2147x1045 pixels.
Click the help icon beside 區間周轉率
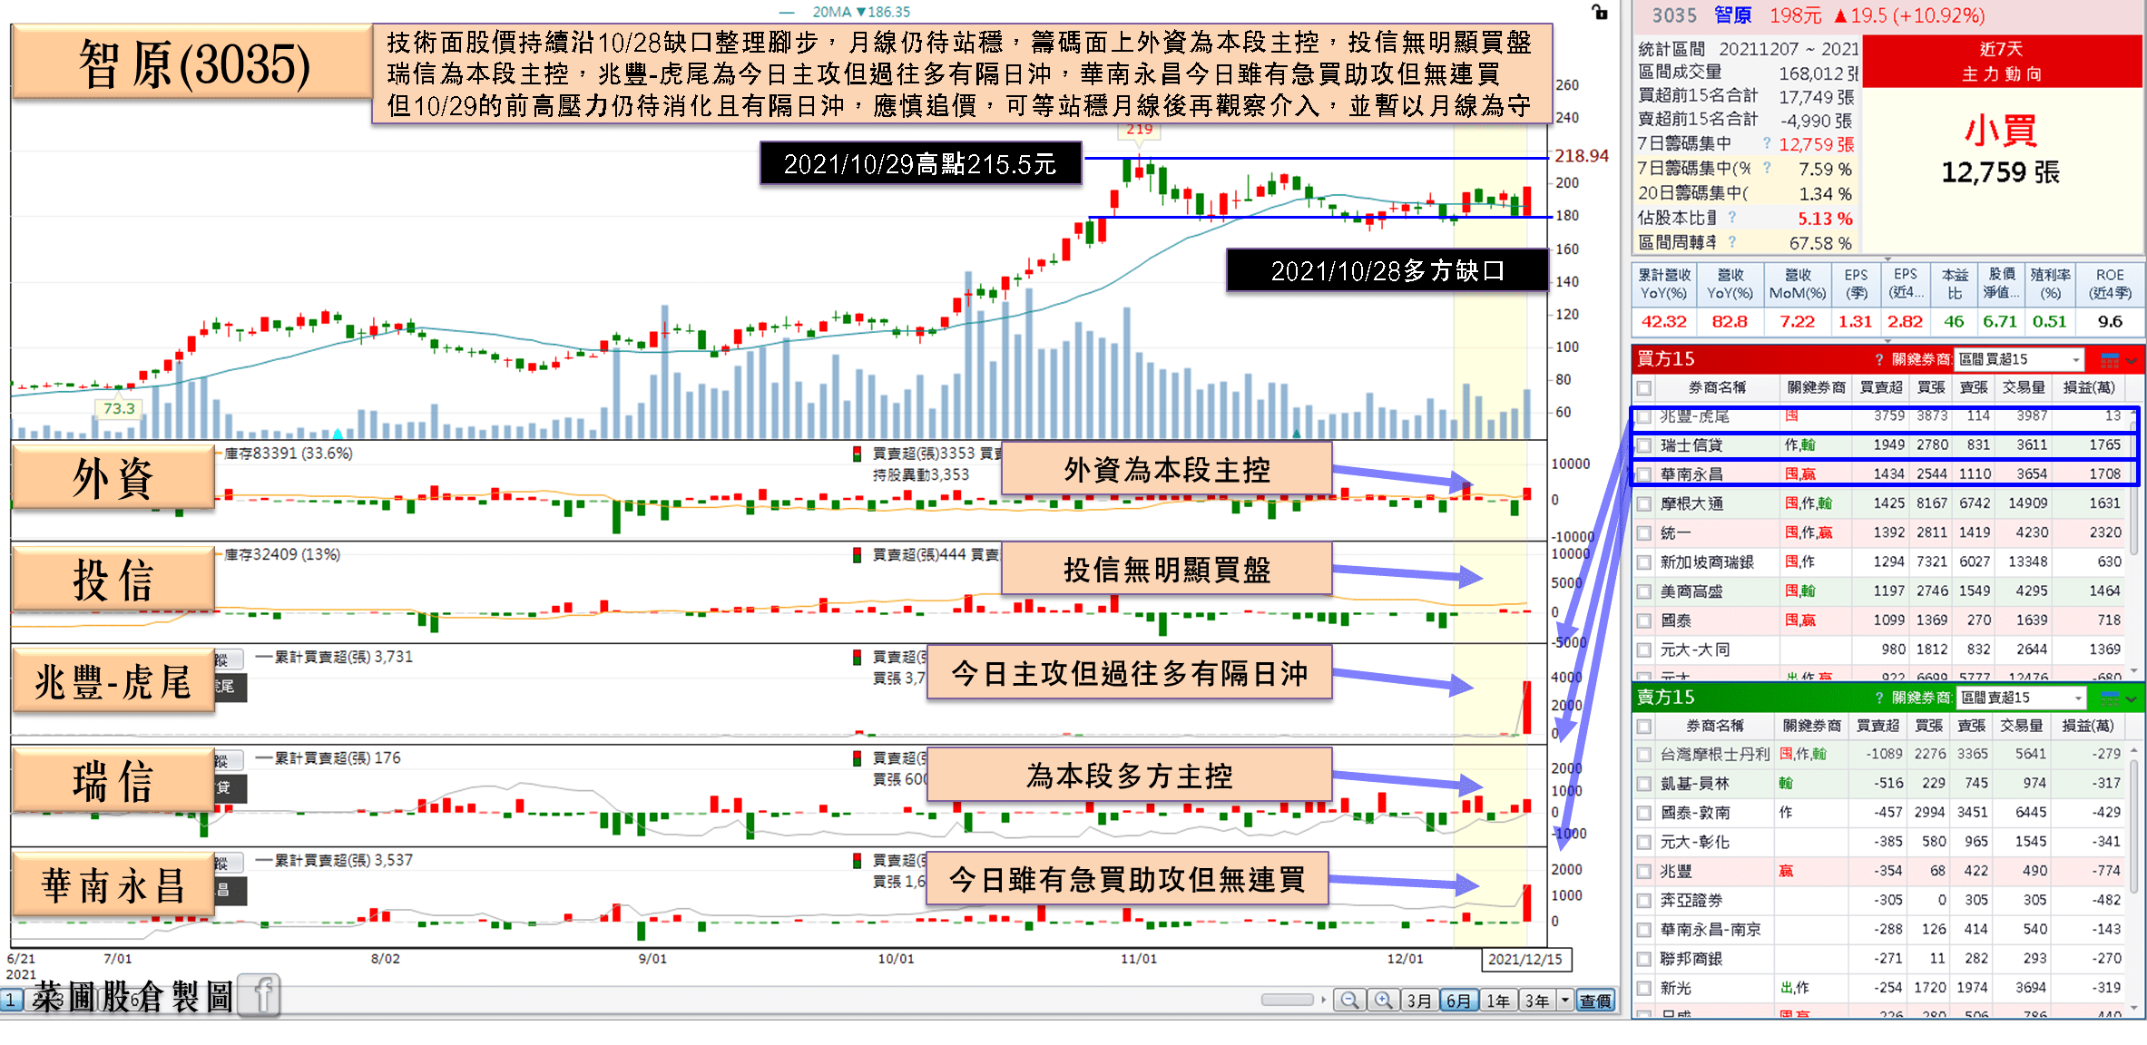(x=1731, y=242)
